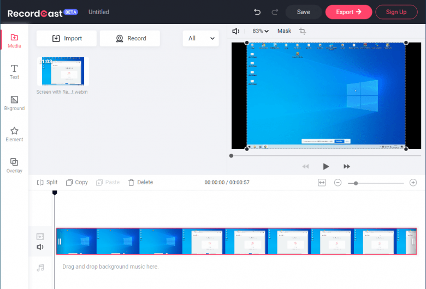
Task: Play the video preview
Action: click(x=326, y=166)
